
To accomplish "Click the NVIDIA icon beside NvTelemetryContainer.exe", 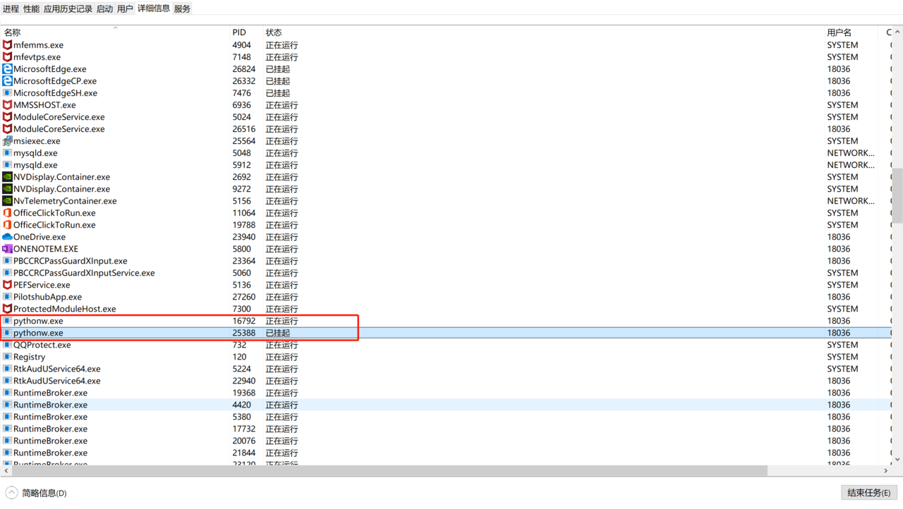I will [x=7, y=201].
